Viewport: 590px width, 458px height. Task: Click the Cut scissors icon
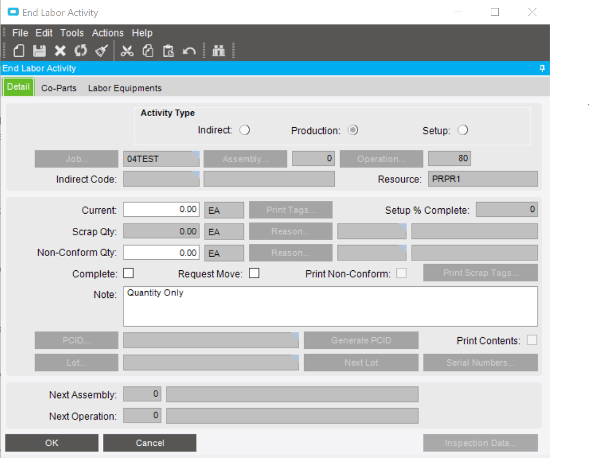tap(127, 51)
